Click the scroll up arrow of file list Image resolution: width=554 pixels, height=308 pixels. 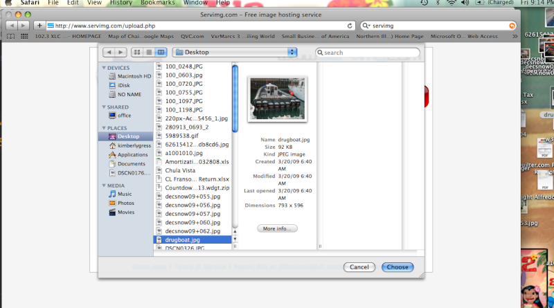pos(235,231)
